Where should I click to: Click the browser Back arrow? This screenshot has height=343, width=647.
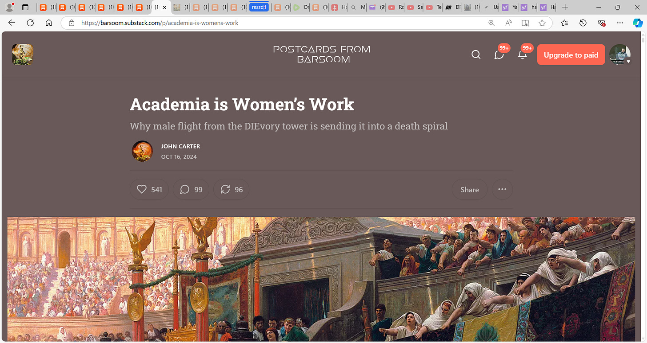(x=12, y=23)
